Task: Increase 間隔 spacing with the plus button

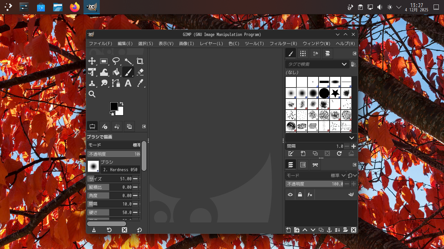Action: pyautogui.click(x=353, y=146)
